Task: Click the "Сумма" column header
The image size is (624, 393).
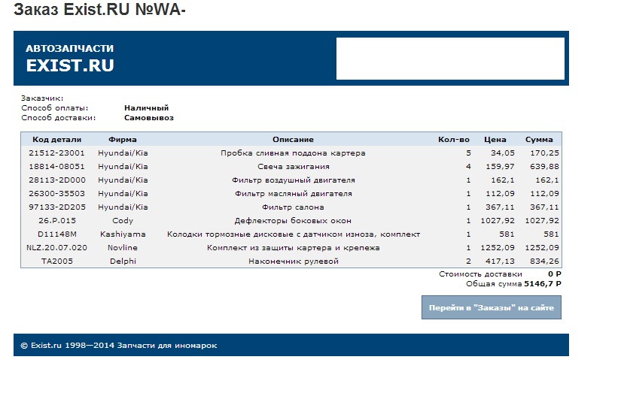Action: 539,140
